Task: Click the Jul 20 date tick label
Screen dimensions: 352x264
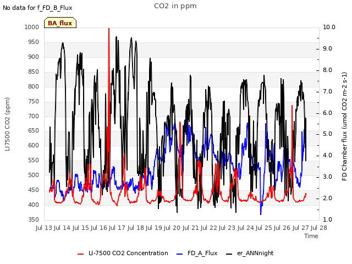Action: 172,228
